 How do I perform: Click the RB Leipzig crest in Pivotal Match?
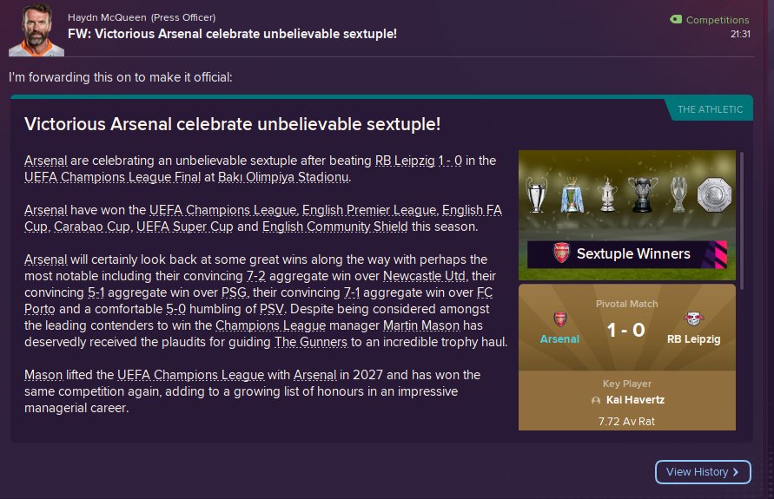point(694,318)
